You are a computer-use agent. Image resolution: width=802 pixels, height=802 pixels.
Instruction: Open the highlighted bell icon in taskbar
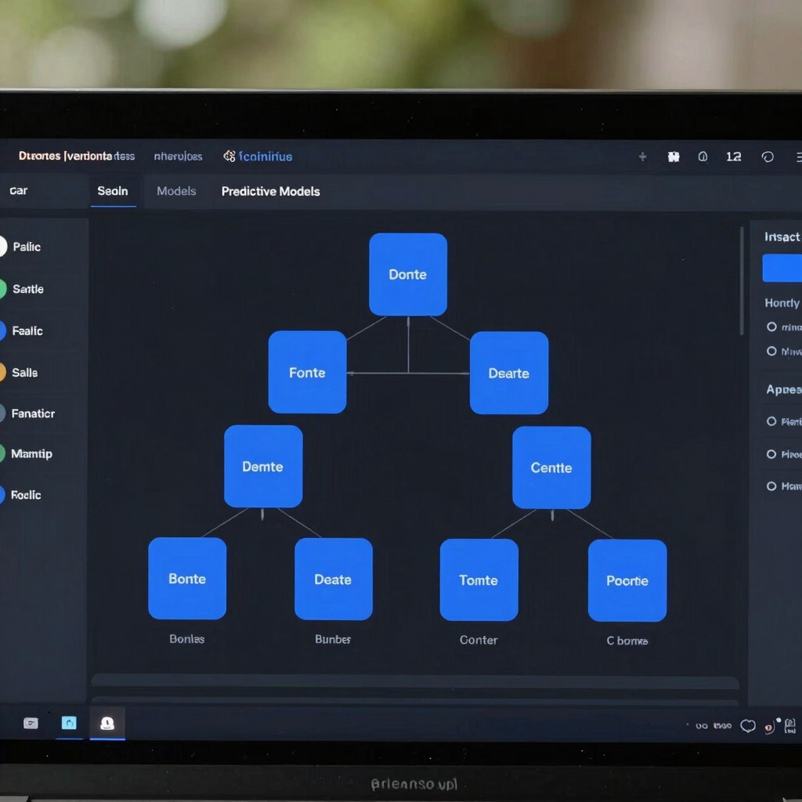click(107, 723)
